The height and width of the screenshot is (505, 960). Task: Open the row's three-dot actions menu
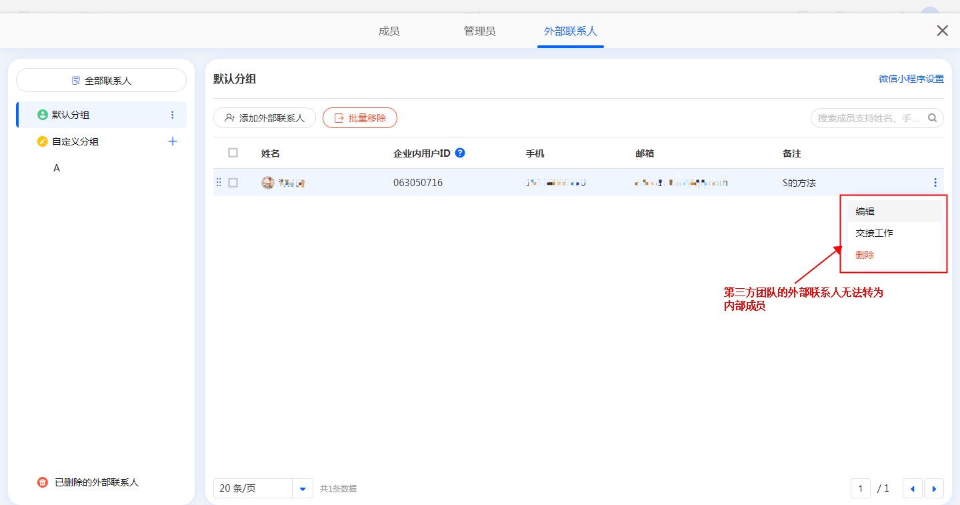pos(935,182)
